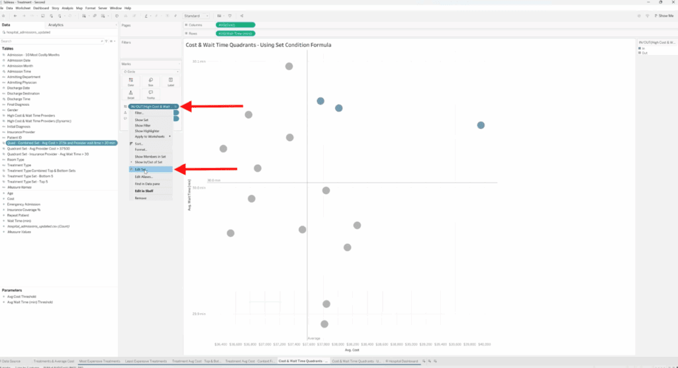This screenshot has width=678, height=368.
Task: Click the Highlight pen toolbar icon
Action: pos(146,16)
